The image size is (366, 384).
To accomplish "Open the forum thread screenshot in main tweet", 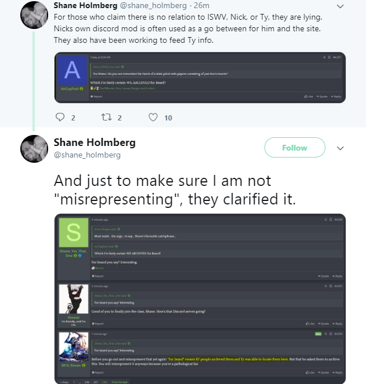I will pos(200,299).
